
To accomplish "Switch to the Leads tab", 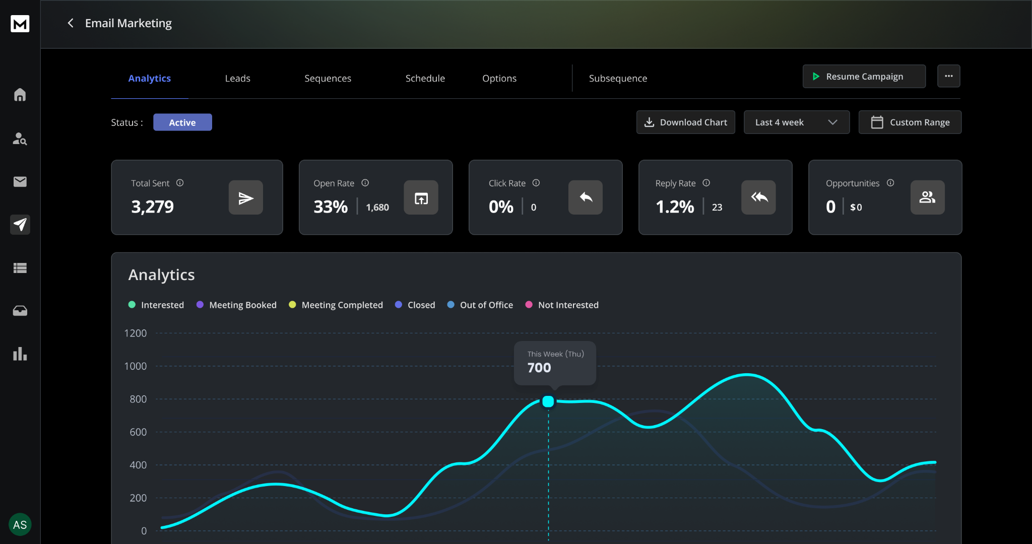I will click(x=237, y=78).
